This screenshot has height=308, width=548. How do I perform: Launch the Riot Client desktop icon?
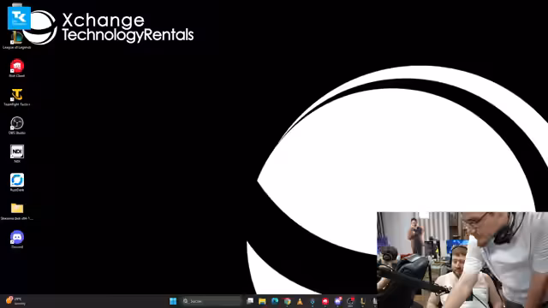pos(17,68)
